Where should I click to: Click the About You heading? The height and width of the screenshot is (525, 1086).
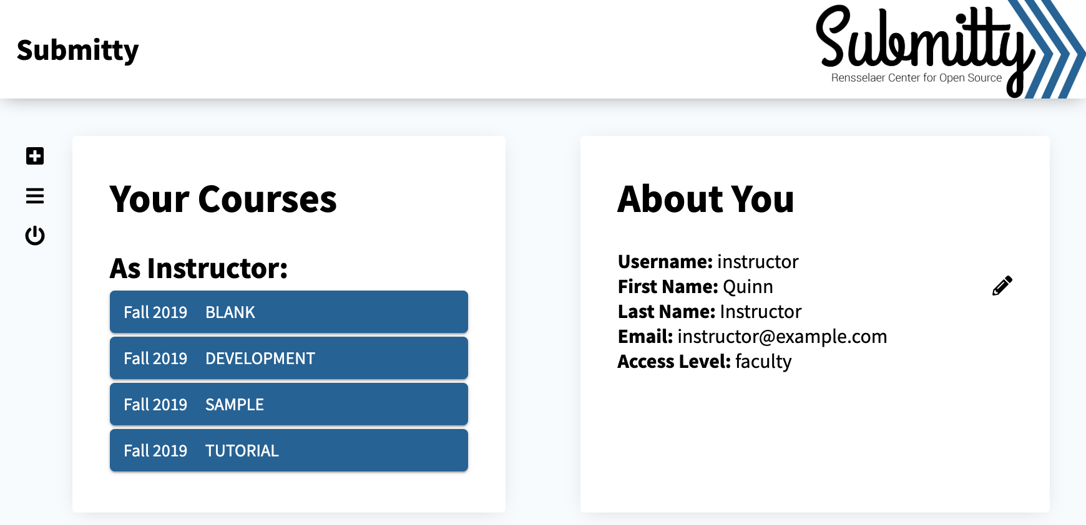(706, 200)
